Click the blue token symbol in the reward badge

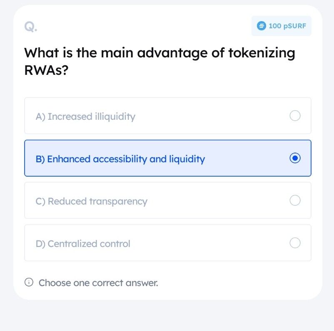[261, 26]
